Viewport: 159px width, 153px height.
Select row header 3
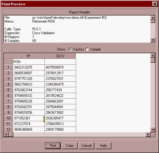tap(8, 79)
